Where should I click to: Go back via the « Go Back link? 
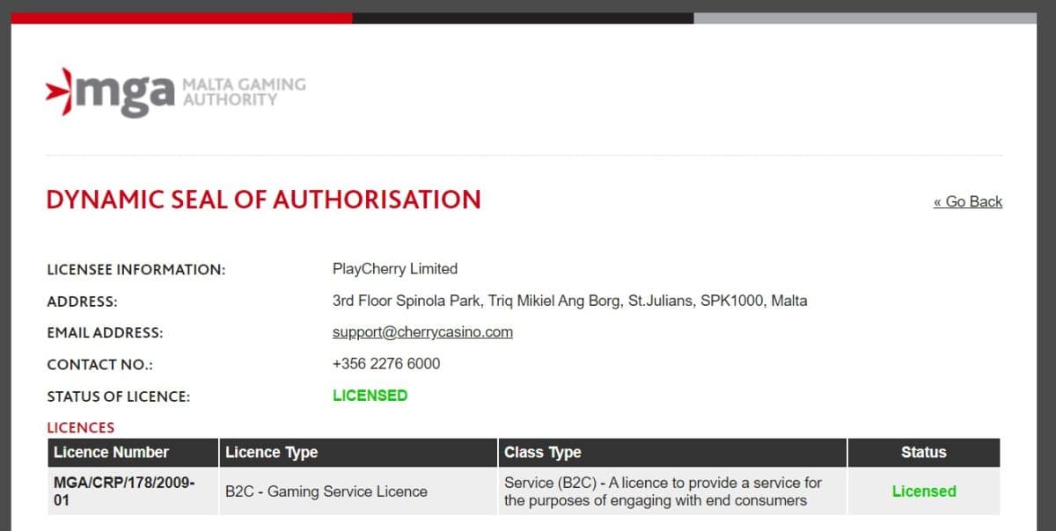(x=968, y=202)
